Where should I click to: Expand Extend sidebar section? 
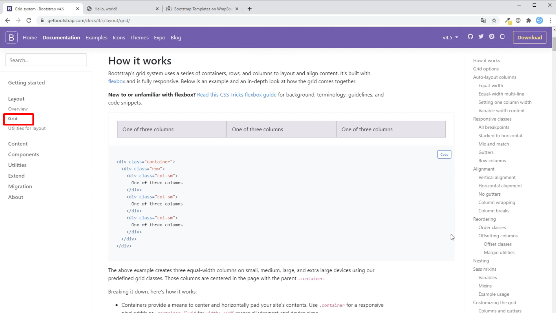(x=16, y=176)
